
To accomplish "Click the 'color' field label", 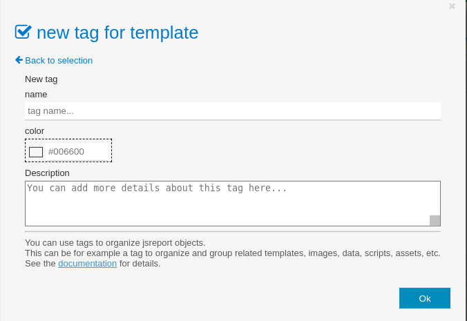I will coord(35,130).
